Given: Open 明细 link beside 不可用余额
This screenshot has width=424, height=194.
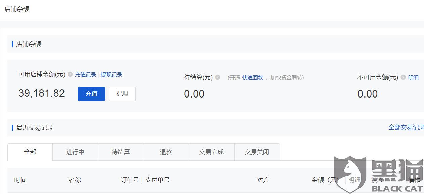Looking at the screenshot, I should (413, 78).
